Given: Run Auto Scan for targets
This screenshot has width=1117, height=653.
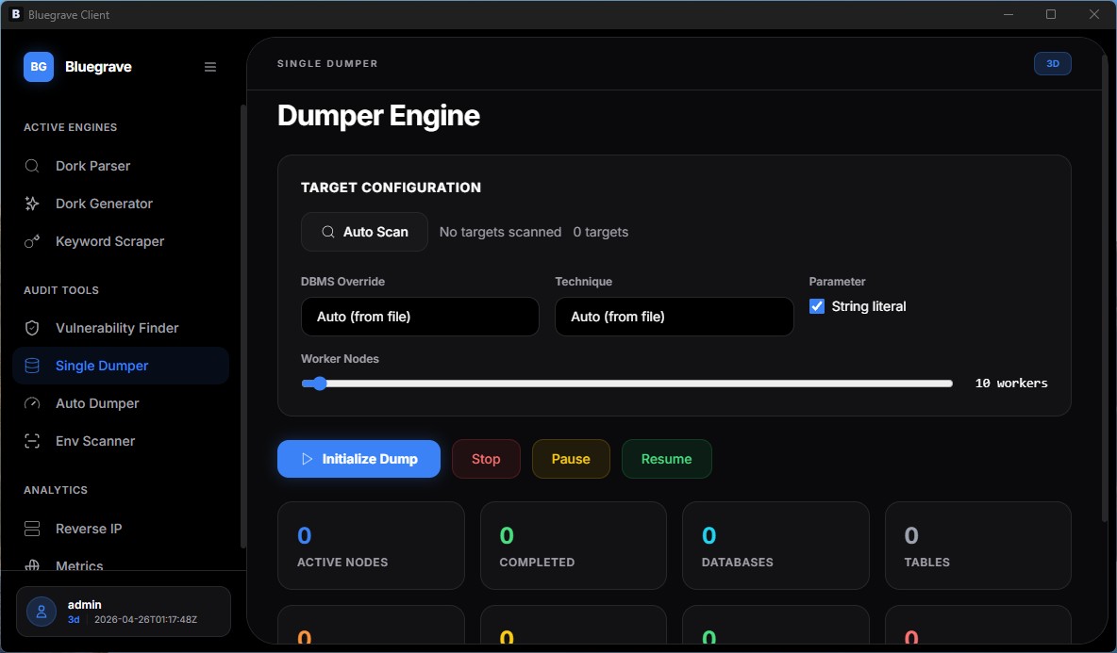Looking at the screenshot, I should [x=364, y=231].
